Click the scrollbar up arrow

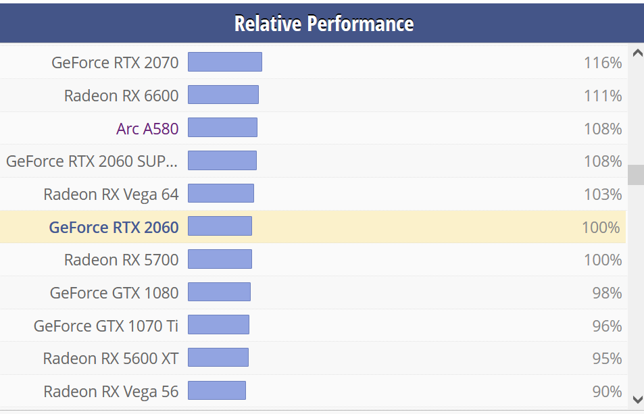[x=637, y=53]
